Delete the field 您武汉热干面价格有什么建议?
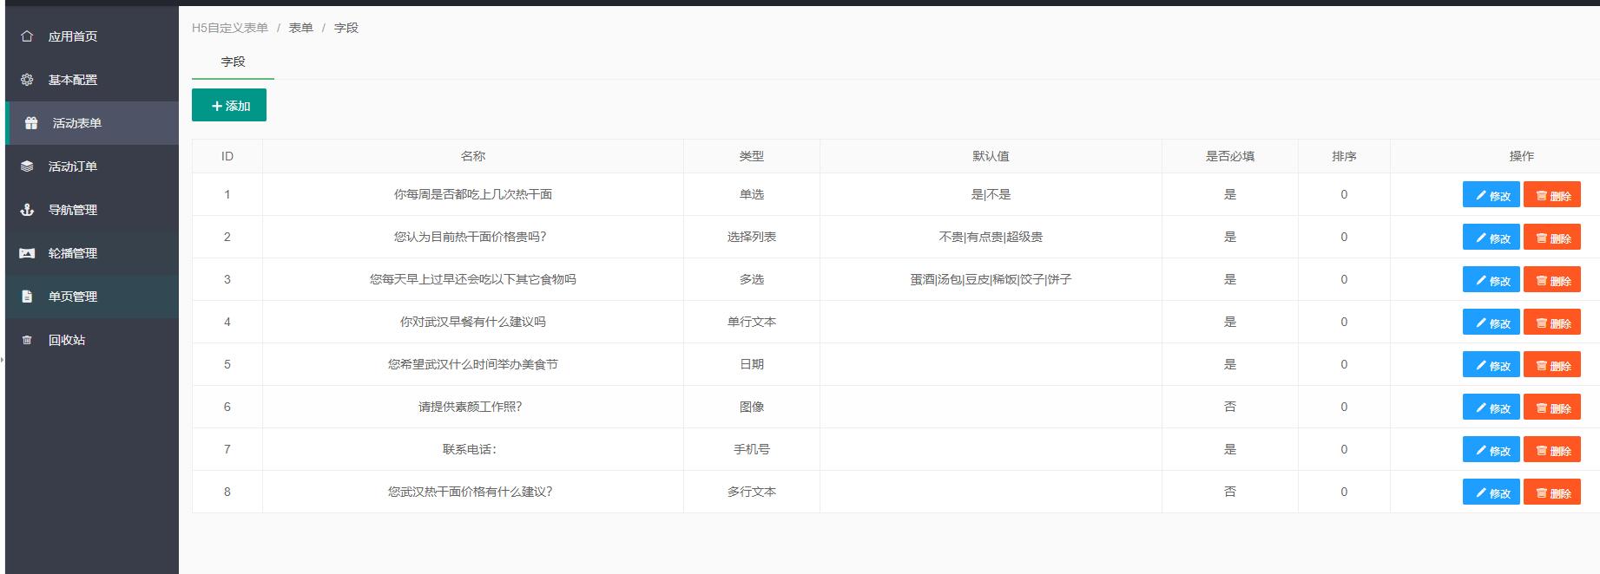Screen dimensions: 1600x574 [1552, 492]
